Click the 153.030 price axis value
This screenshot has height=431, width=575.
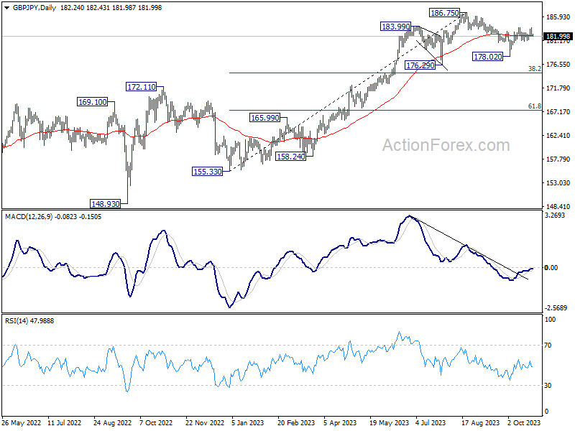(558, 182)
